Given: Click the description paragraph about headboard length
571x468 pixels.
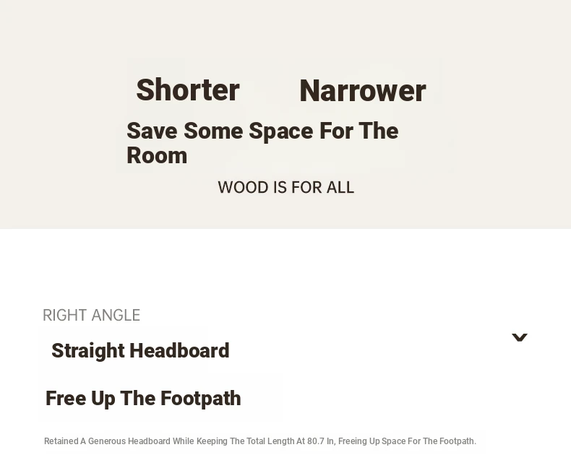Looking at the screenshot, I should click(260, 441).
